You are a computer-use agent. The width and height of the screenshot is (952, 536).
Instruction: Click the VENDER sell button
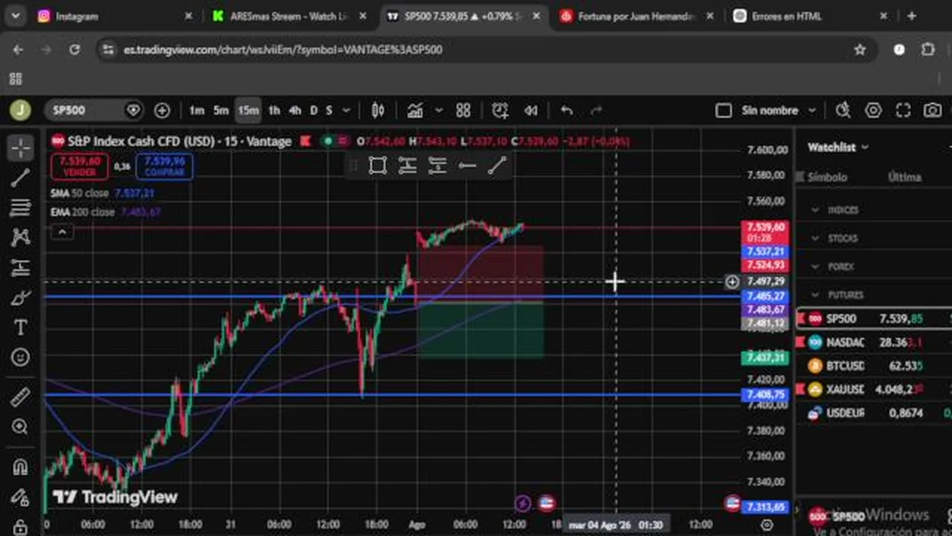[80, 167]
